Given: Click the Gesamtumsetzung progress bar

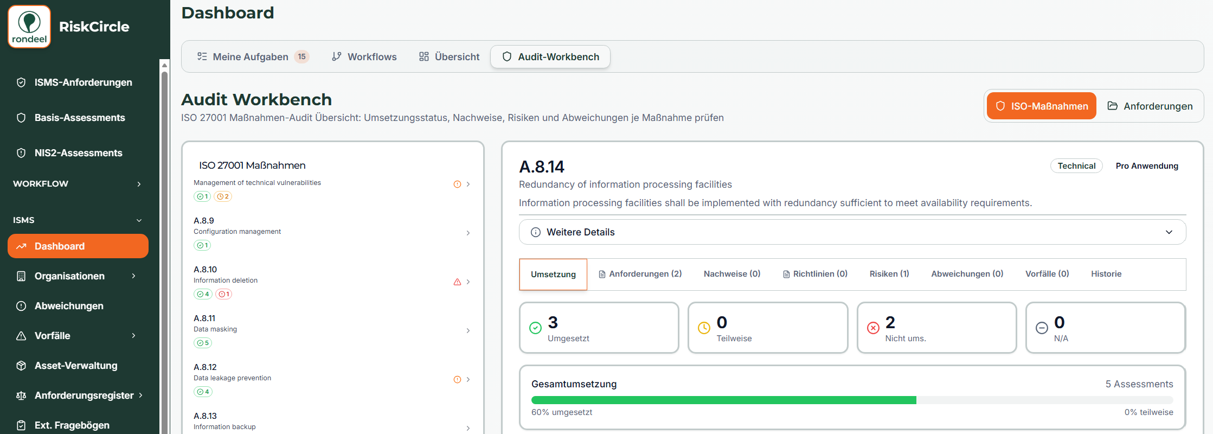Looking at the screenshot, I should coord(852,400).
